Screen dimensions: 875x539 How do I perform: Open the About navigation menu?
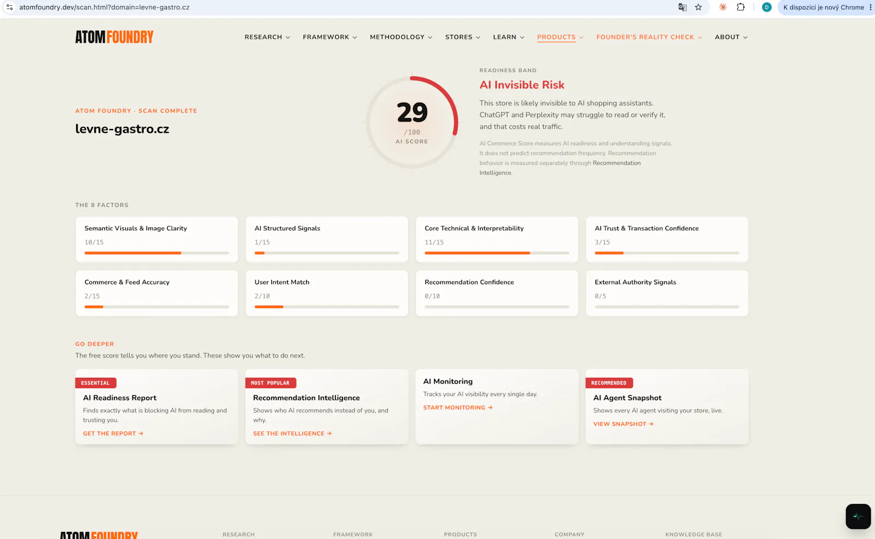[x=731, y=37]
